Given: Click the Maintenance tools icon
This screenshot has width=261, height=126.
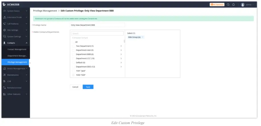Looking at the screenshot, I should tap(5, 75).
